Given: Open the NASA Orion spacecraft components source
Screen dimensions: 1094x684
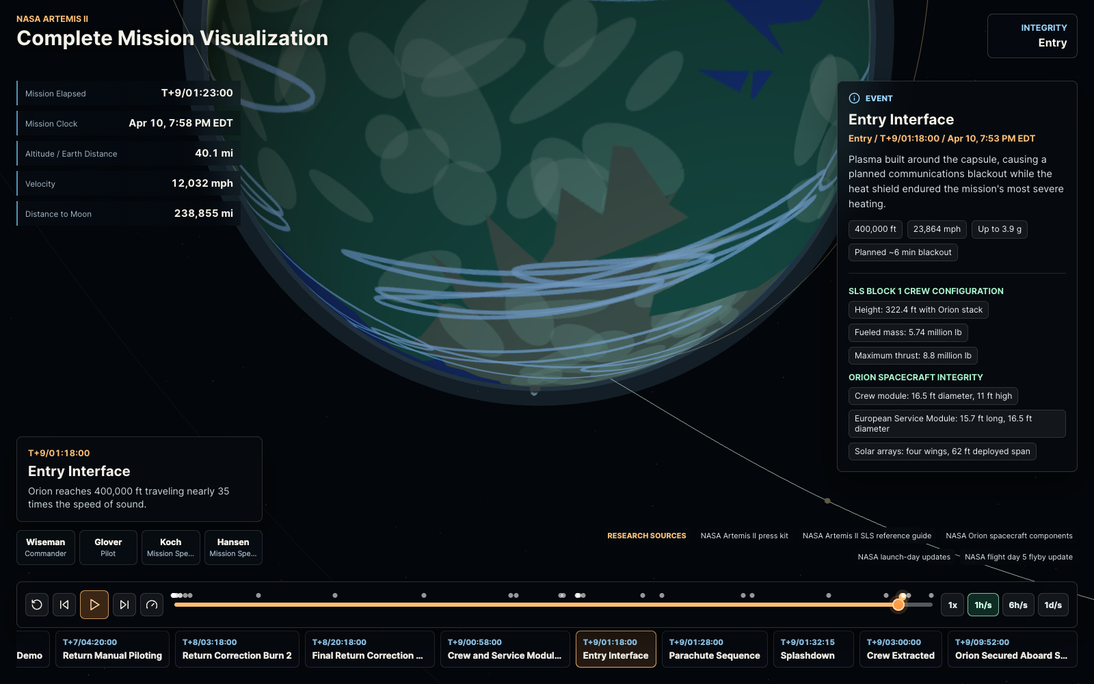Looking at the screenshot, I should (x=1009, y=536).
